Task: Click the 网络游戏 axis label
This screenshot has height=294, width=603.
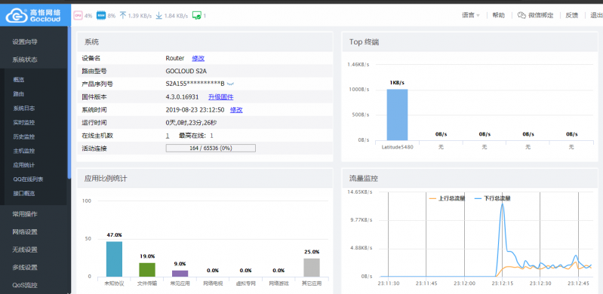Action: click(x=278, y=283)
